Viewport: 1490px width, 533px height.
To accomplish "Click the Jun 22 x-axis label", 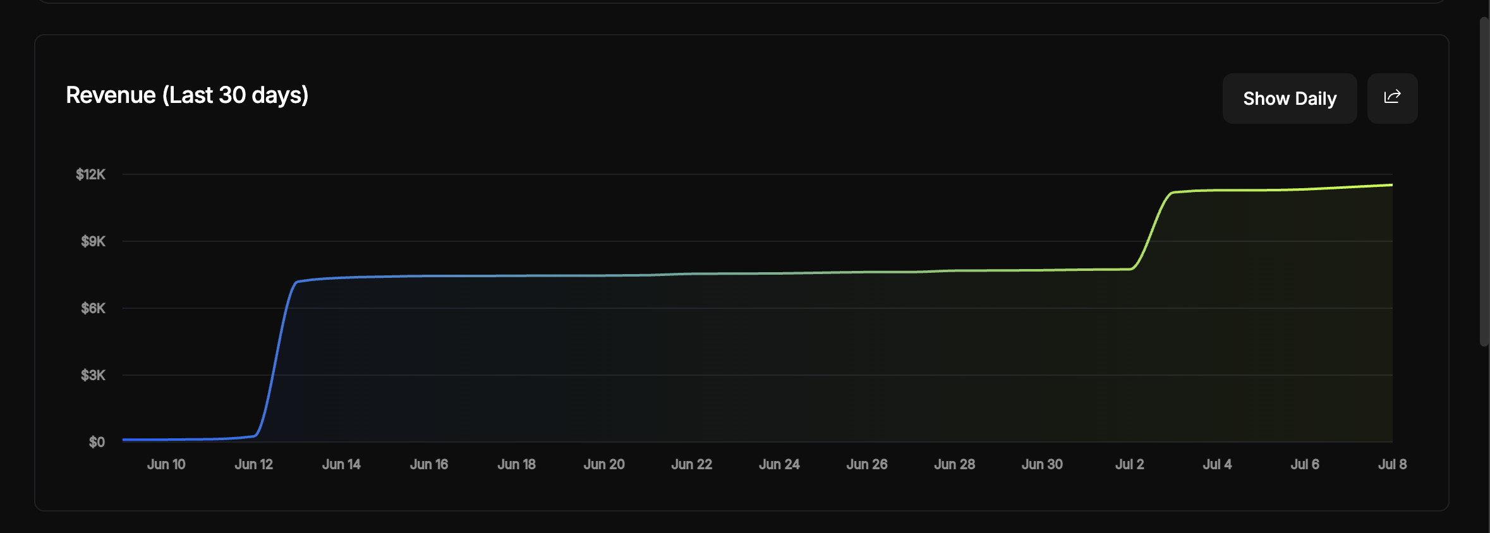I will pyautogui.click(x=691, y=464).
